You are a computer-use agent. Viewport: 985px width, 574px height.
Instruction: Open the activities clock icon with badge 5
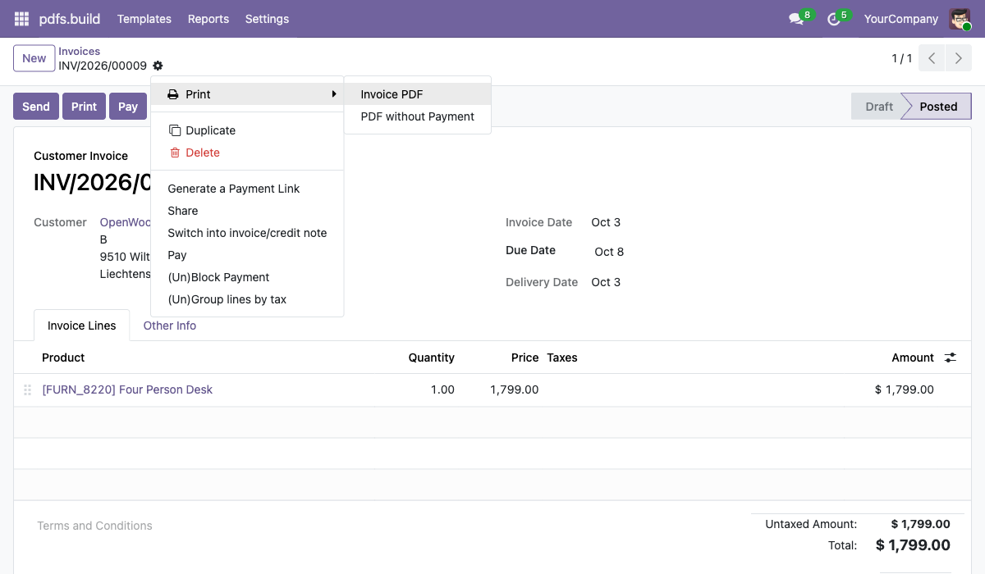(x=834, y=19)
